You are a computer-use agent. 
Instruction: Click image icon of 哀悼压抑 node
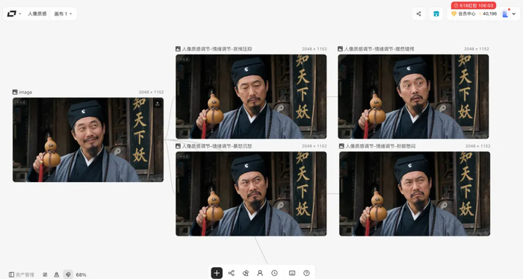178,49
